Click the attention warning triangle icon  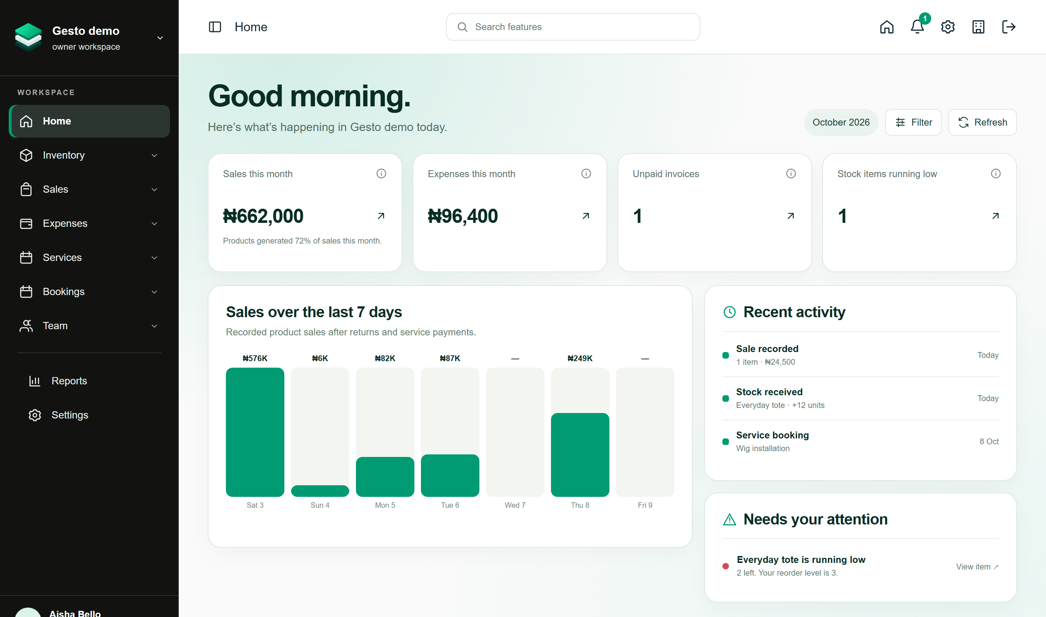pos(729,519)
